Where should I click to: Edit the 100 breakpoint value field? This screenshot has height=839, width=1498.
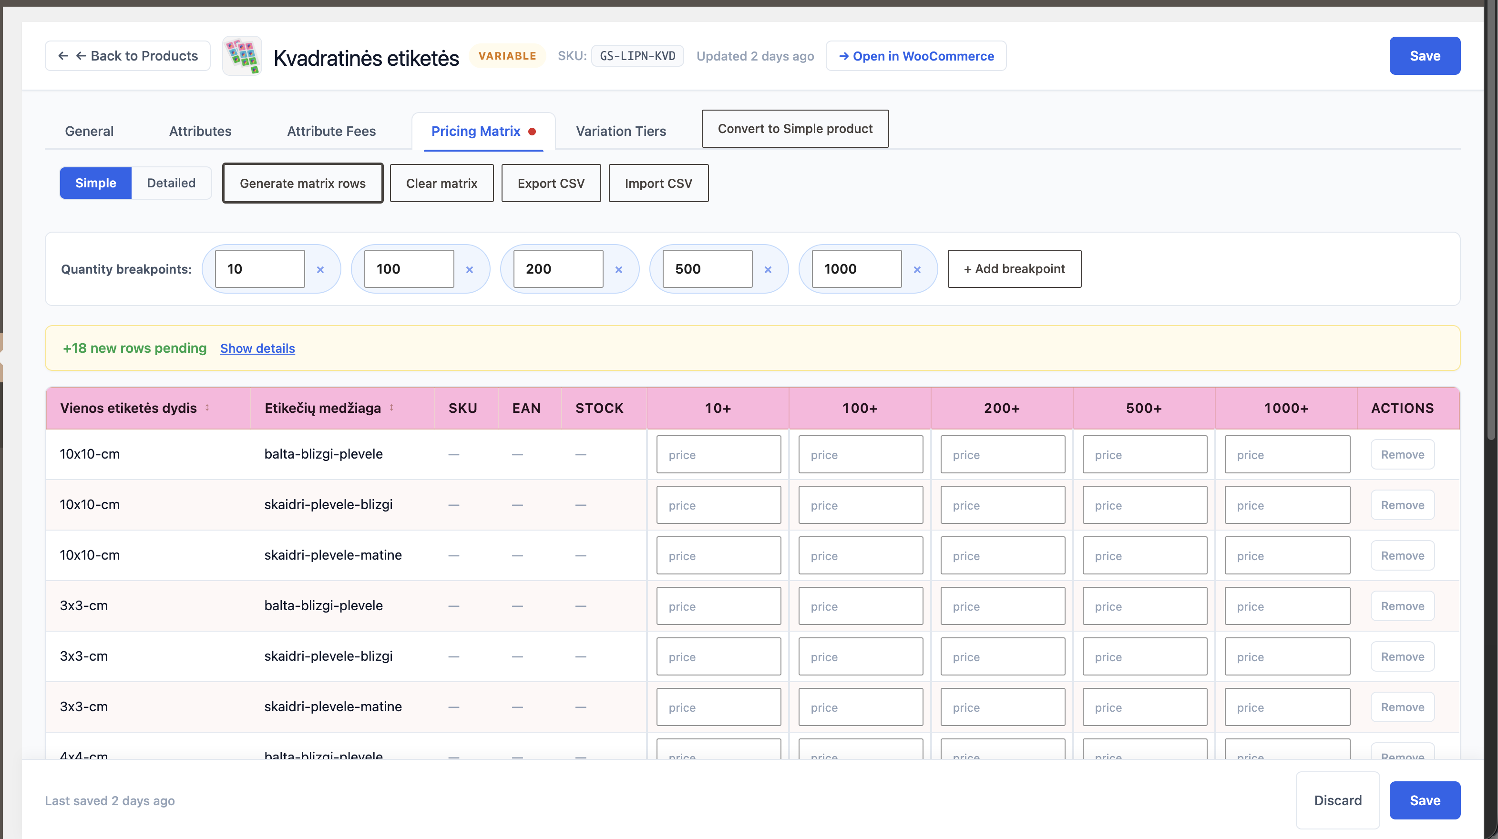click(x=409, y=268)
